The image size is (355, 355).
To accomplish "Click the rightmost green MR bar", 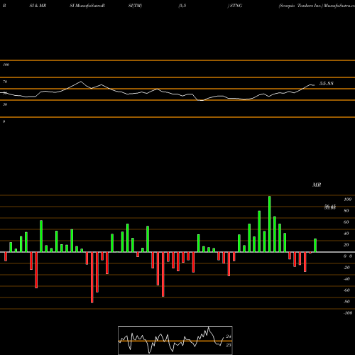I will tap(315, 245).
